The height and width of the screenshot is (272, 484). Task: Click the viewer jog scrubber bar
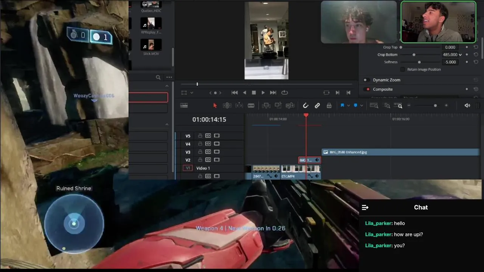point(267,84)
